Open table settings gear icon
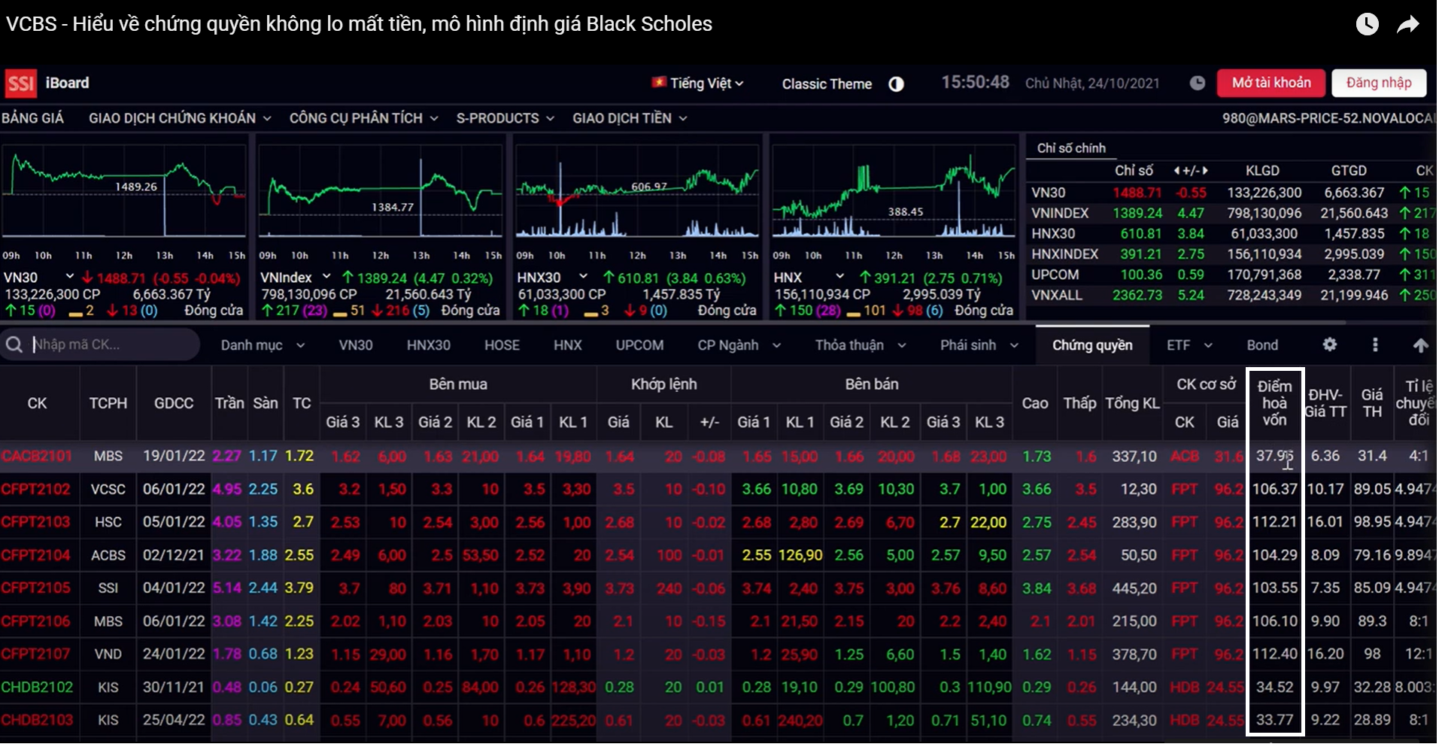1439x747 pixels. [x=1330, y=345]
